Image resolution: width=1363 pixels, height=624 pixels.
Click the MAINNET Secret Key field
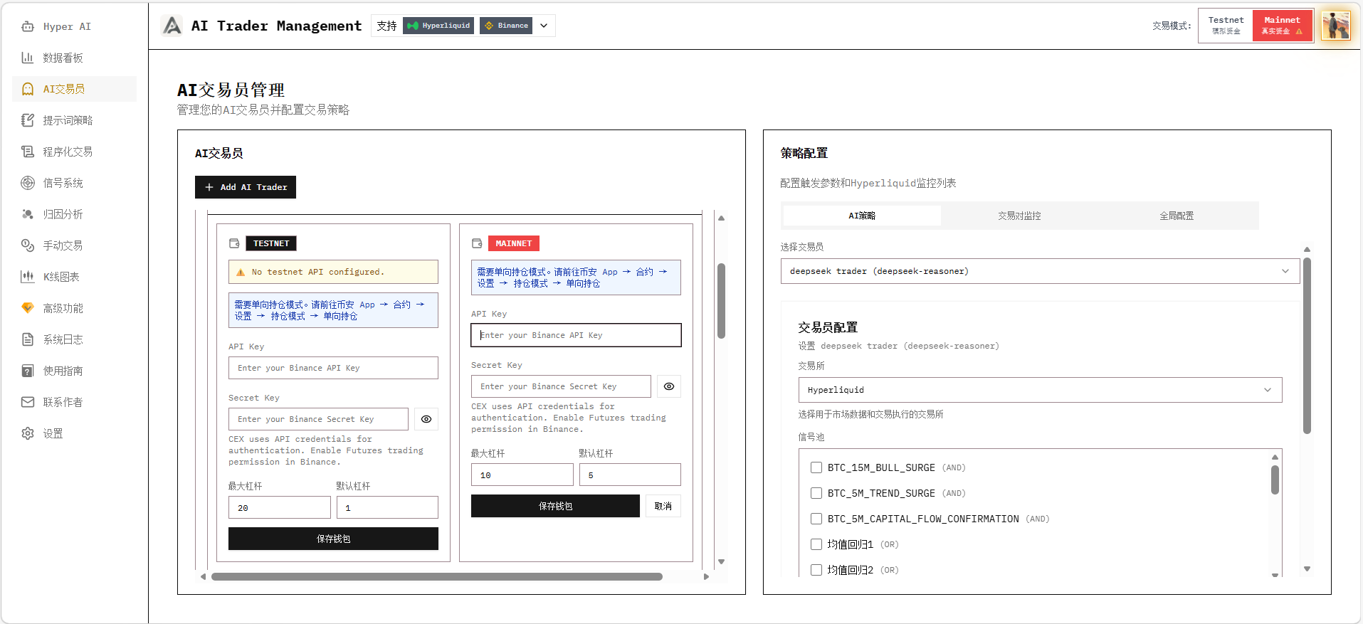point(561,386)
